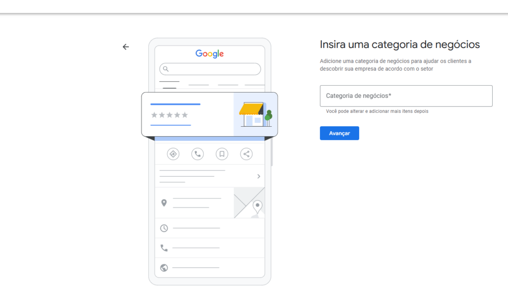
Task: Click the phone handset icon below the clock
Action: pyautogui.click(x=164, y=248)
